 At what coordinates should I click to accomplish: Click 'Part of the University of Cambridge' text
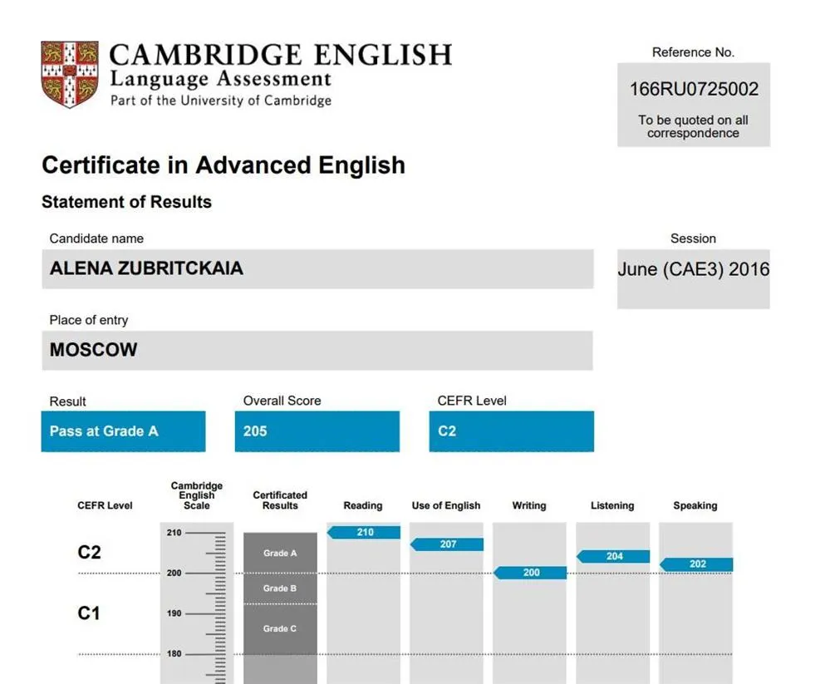click(x=221, y=101)
